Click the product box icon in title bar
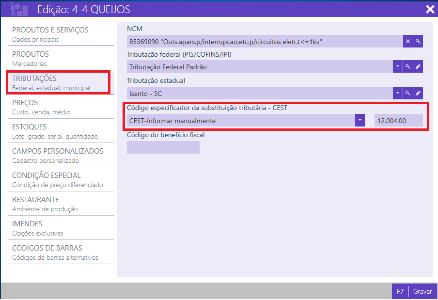438x300 pixels. tap(19, 9)
